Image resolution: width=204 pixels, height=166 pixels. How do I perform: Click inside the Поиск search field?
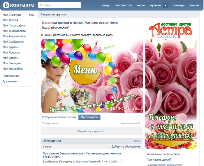tap(59, 5)
